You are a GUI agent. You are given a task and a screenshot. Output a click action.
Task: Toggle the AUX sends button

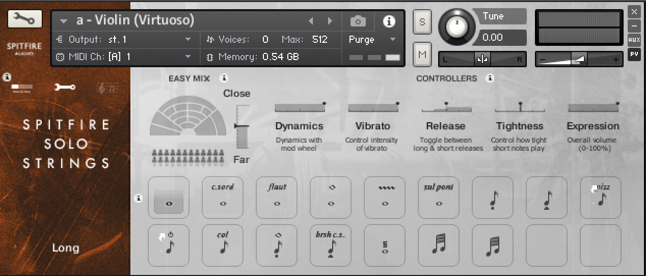[x=634, y=39]
